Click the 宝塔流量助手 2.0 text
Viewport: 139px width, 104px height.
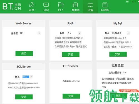pyautogui.click(x=117, y=72)
